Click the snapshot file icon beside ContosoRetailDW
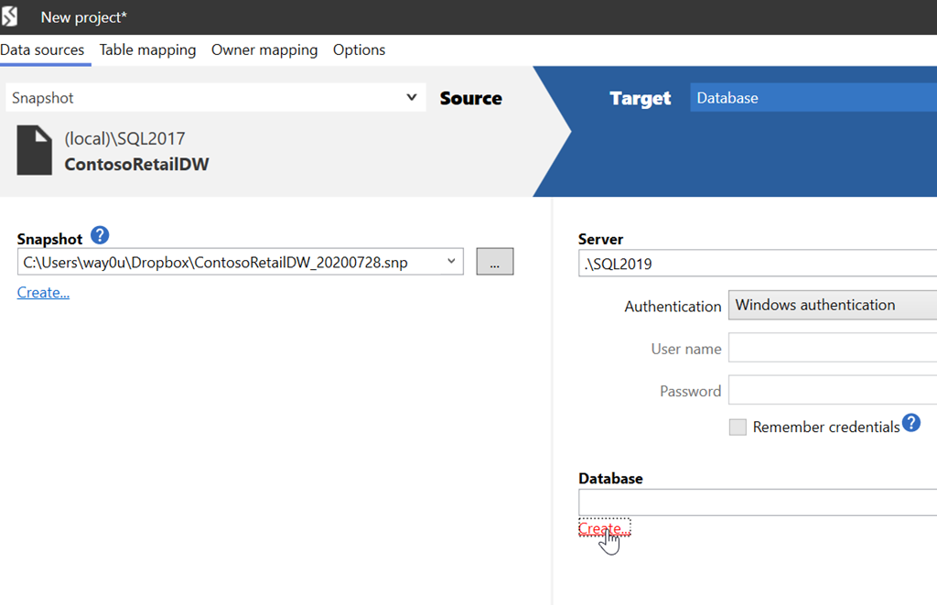Image resolution: width=937 pixels, height=605 pixels. (x=34, y=151)
